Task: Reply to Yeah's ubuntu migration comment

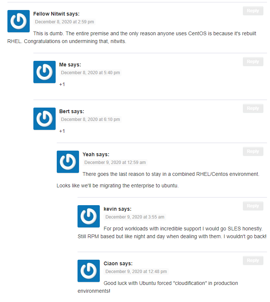Action: coord(253,151)
